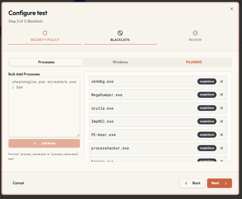Open the PLUGINS tab
The image size is (242, 199).
pos(194,62)
